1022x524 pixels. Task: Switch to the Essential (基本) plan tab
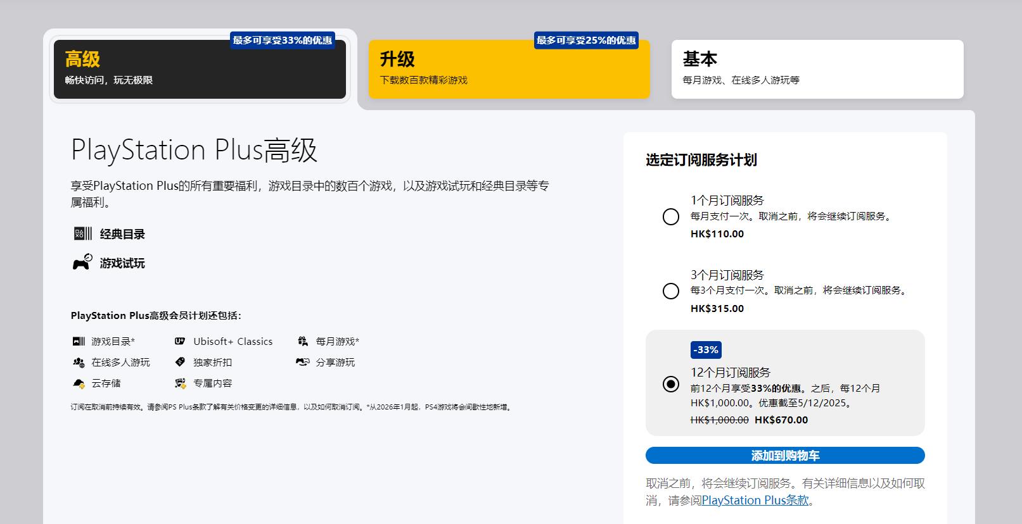[817, 70]
